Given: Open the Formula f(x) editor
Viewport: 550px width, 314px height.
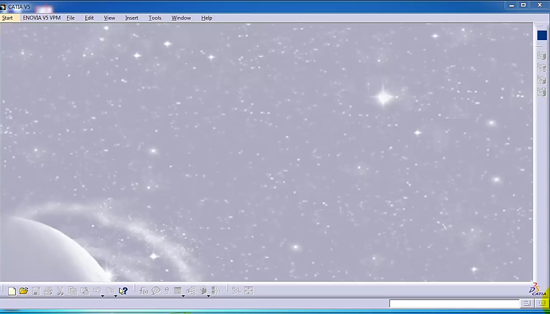Looking at the screenshot, I should pyautogui.click(x=144, y=291).
